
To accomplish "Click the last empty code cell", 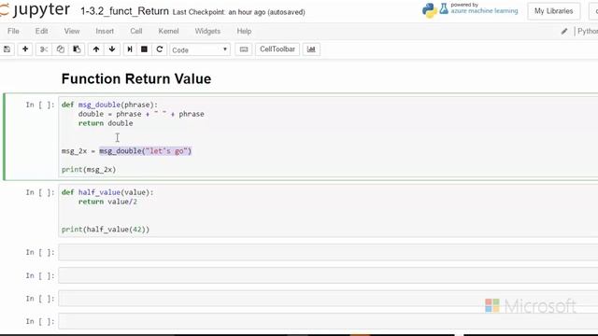I will pyautogui.click(x=328, y=321).
